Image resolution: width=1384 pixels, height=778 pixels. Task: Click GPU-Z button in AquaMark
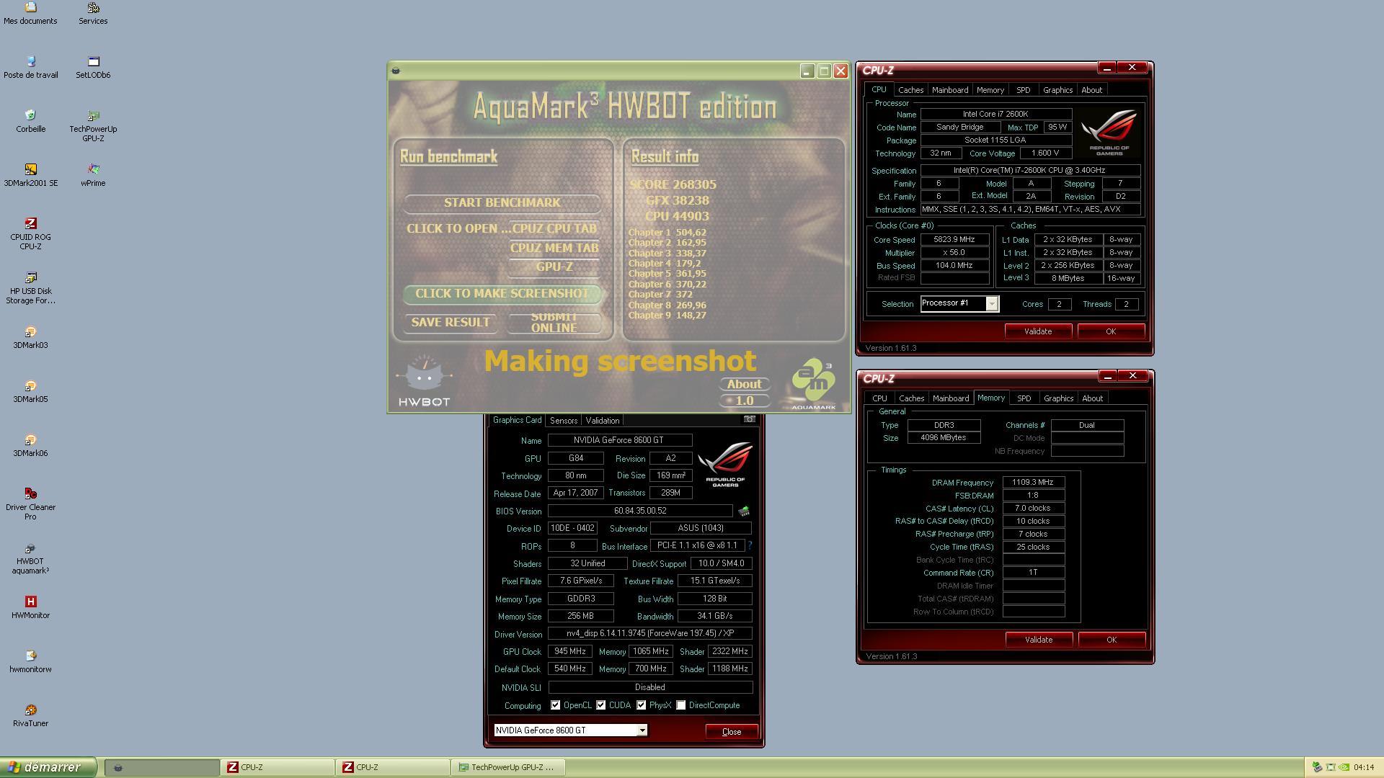[x=554, y=267]
